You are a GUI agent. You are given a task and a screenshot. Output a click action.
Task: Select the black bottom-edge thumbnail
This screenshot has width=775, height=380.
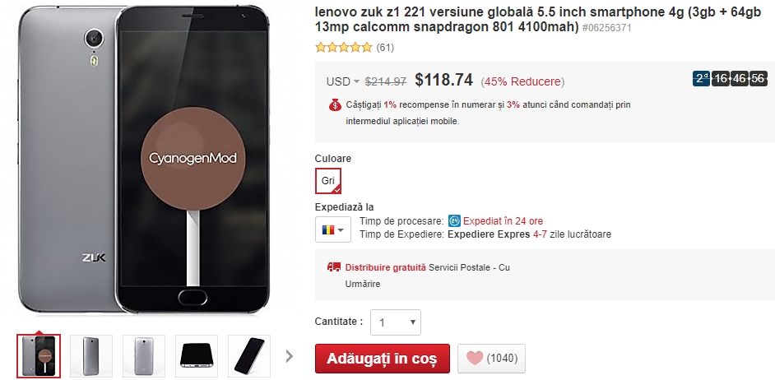(x=197, y=356)
